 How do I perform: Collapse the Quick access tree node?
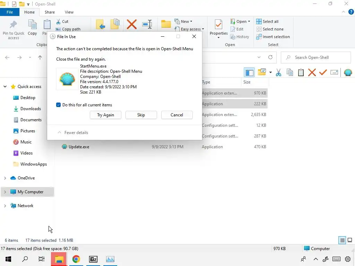click(x=5, y=87)
